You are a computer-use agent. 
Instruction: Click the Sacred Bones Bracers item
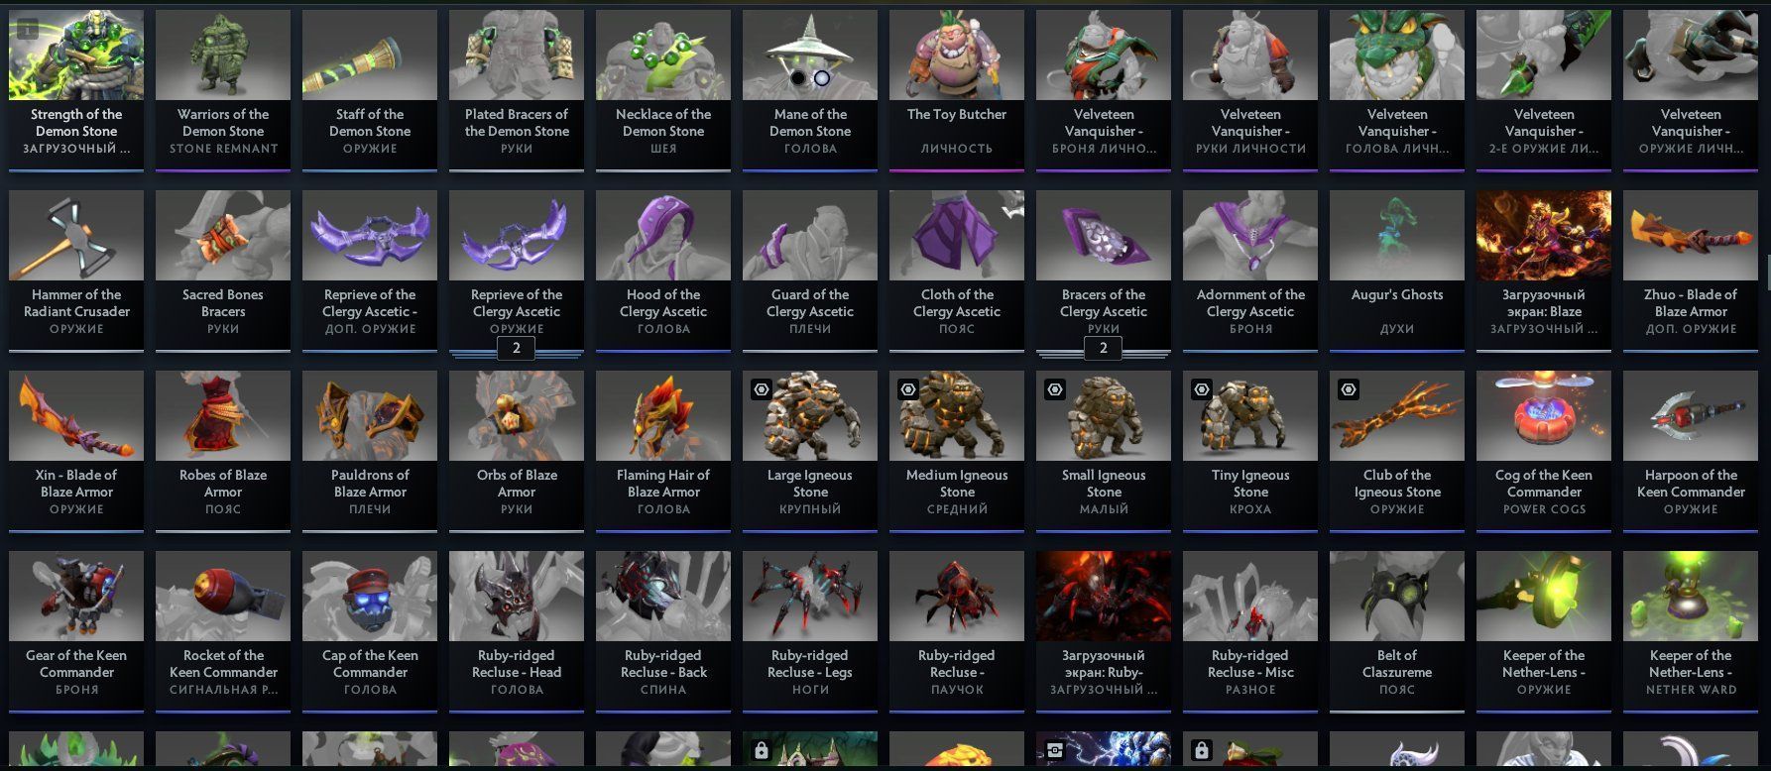pyautogui.click(x=223, y=270)
